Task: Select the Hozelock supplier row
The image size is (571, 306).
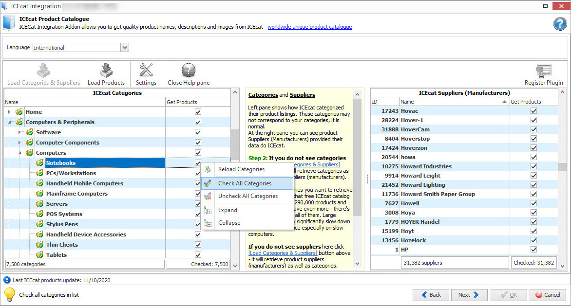Action: point(464,240)
